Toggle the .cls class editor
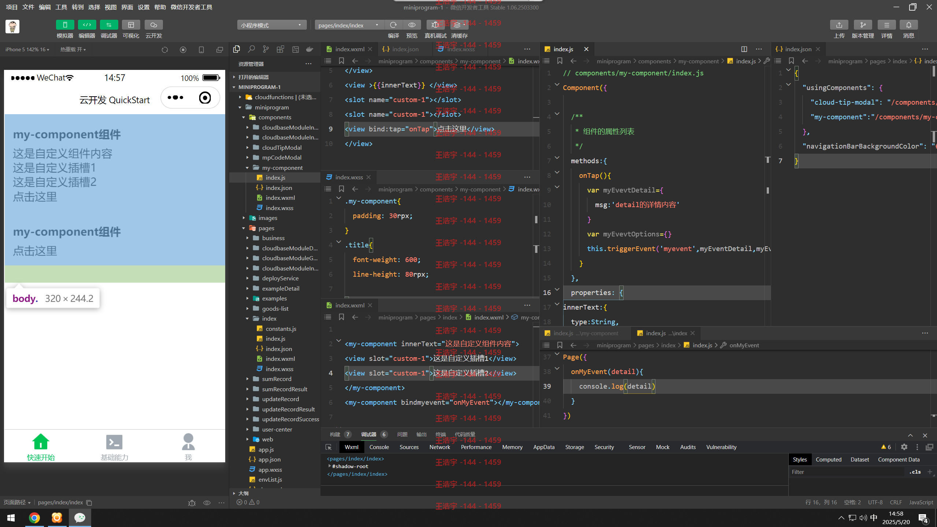 coord(915,472)
